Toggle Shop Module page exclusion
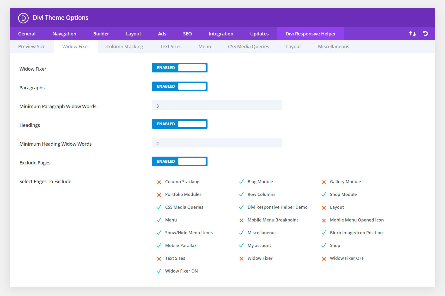The image size is (445, 296). click(324, 194)
